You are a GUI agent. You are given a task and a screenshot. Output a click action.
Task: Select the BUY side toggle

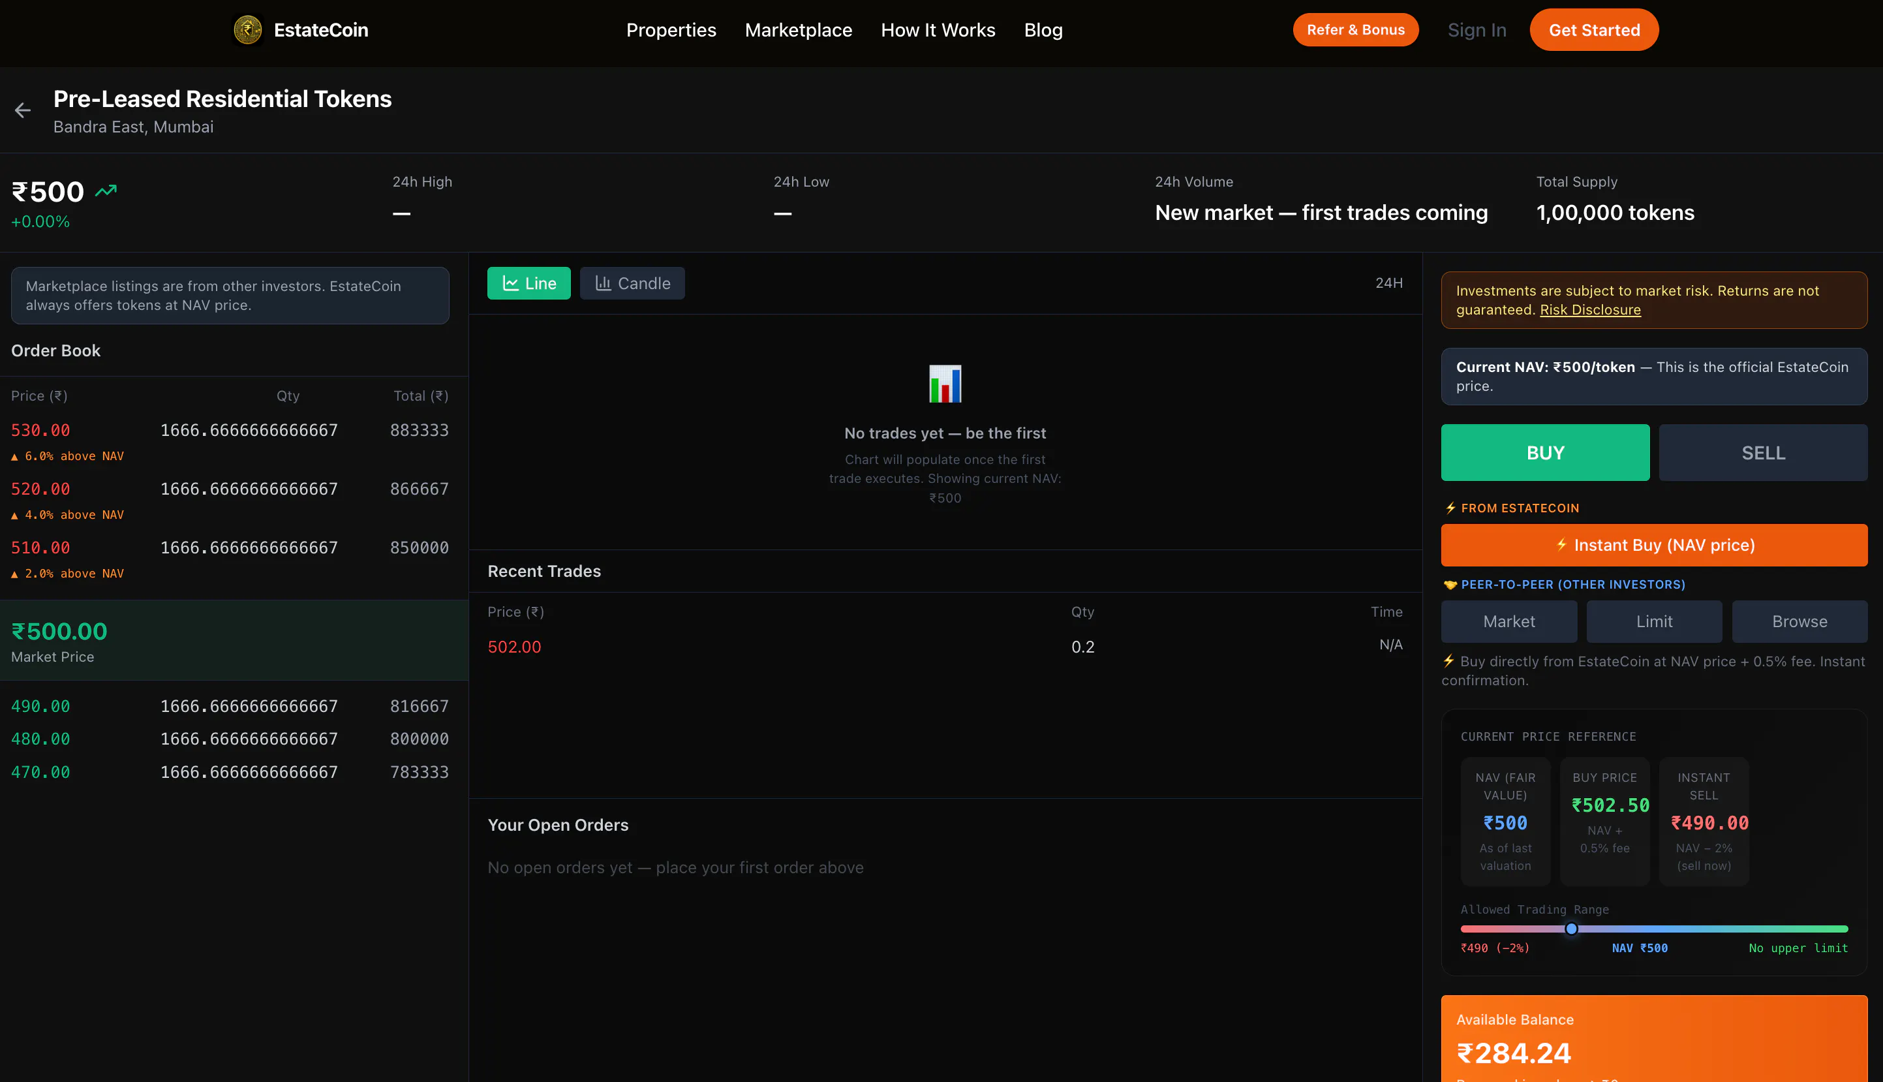pos(1545,452)
